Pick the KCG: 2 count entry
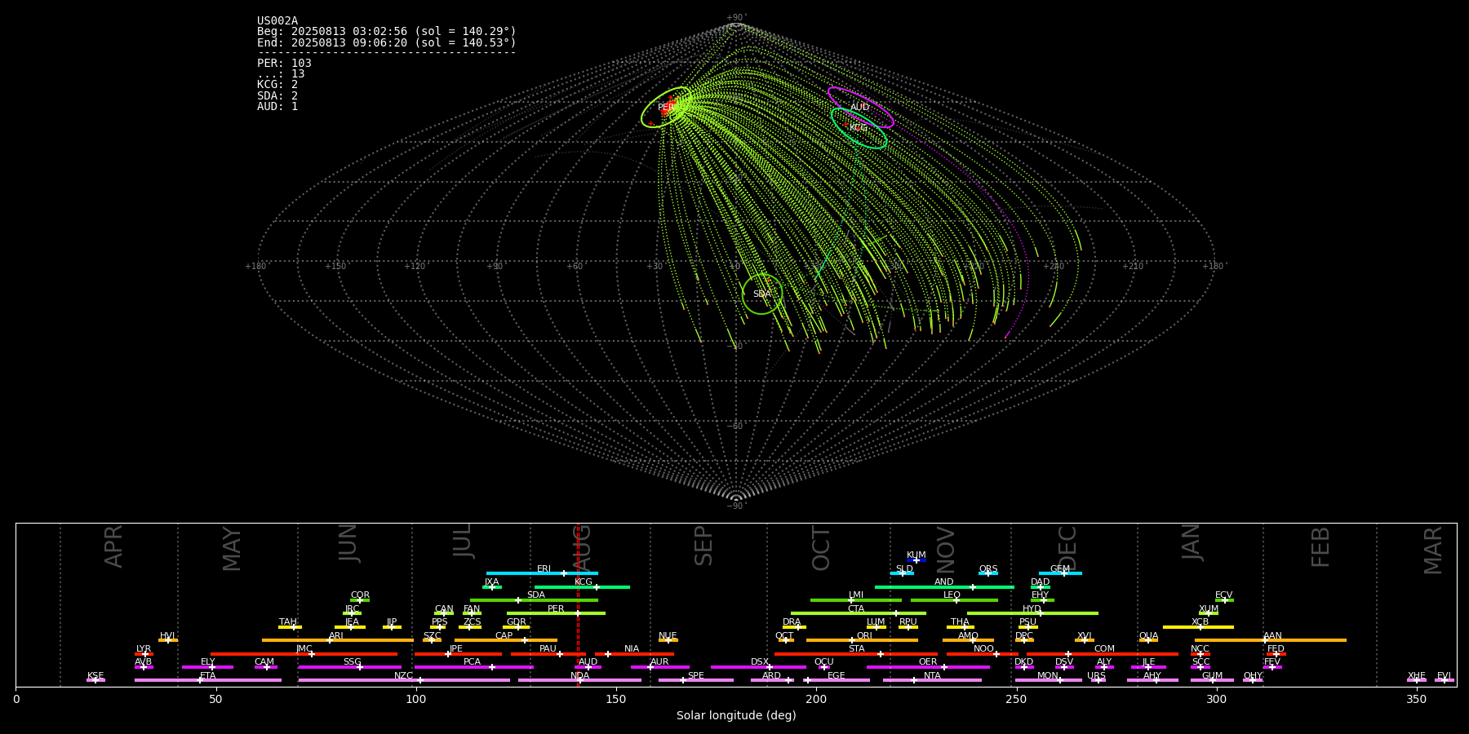This screenshot has height=734, width=1469. point(277,85)
